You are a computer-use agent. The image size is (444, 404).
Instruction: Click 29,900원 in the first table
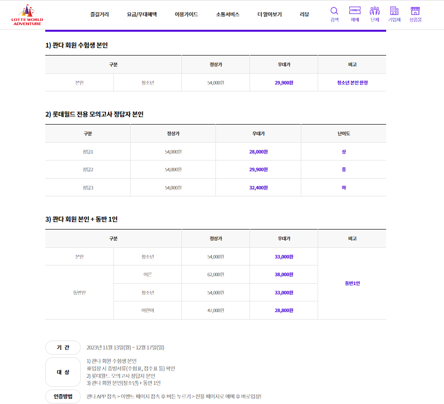[x=284, y=83]
